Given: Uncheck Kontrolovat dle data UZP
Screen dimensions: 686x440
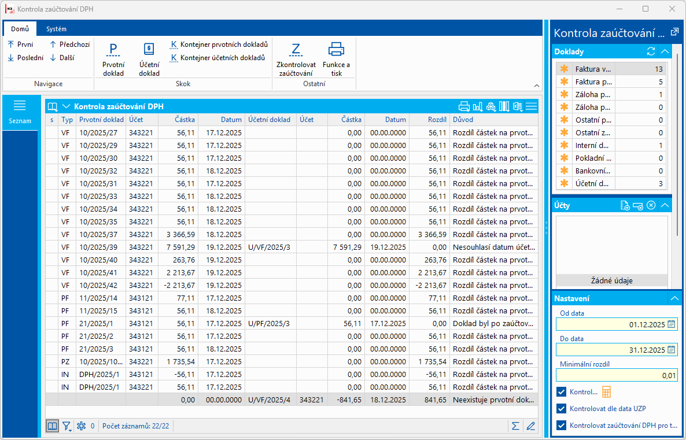Looking at the screenshot, I should click(x=560, y=409).
